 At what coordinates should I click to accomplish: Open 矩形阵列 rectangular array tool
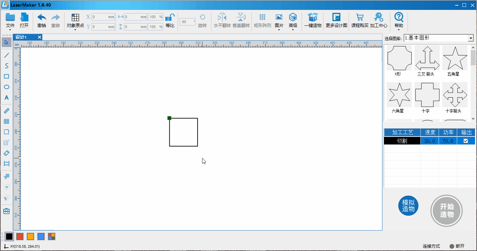(262, 17)
